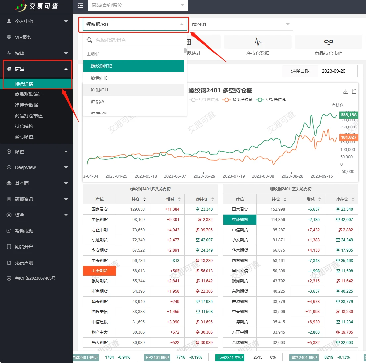The width and height of the screenshot is (366, 363).
Task: Toggle the 空头总持仓 legend series
Action: (x=204, y=100)
